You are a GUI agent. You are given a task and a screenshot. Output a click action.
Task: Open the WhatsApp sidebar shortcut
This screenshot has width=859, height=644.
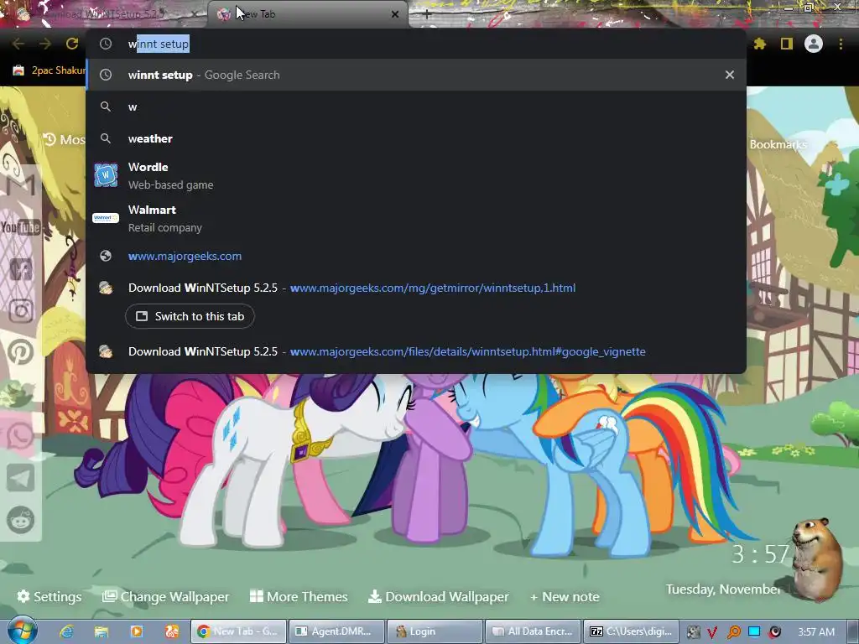click(21, 436)
